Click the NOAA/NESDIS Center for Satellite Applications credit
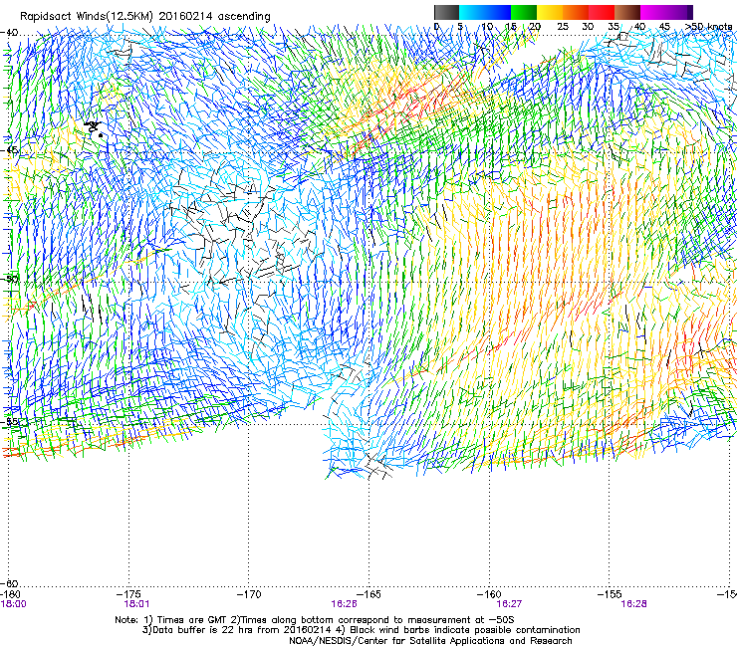The width and height of the screenshot is (737, 647). tap(430, 641)
